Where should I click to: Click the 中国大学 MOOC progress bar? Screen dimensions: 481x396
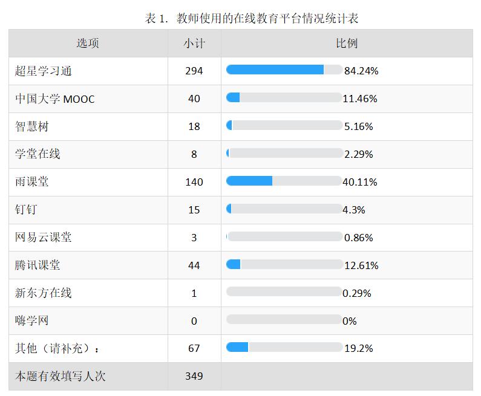coord(284,98)
